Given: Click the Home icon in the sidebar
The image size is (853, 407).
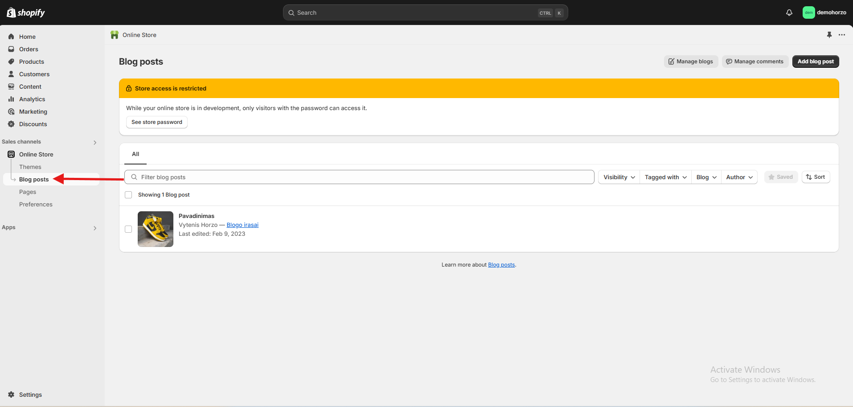Looking at the screenshot, I should pyautogui.click(x=11, y=37).
